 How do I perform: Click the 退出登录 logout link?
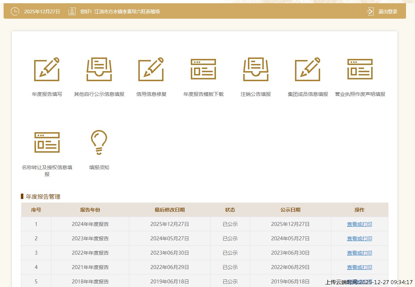(x=388, y=11)
